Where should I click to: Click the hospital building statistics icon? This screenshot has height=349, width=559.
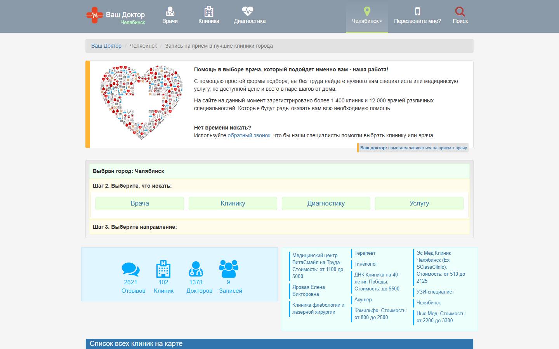click(x=163, y=269)
